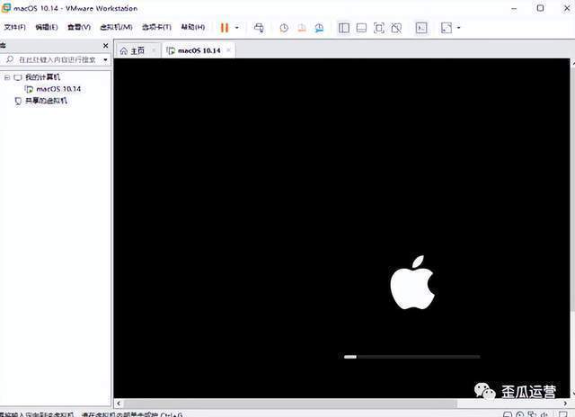Open the stretch display dropdown arrow

pos(459,28)
